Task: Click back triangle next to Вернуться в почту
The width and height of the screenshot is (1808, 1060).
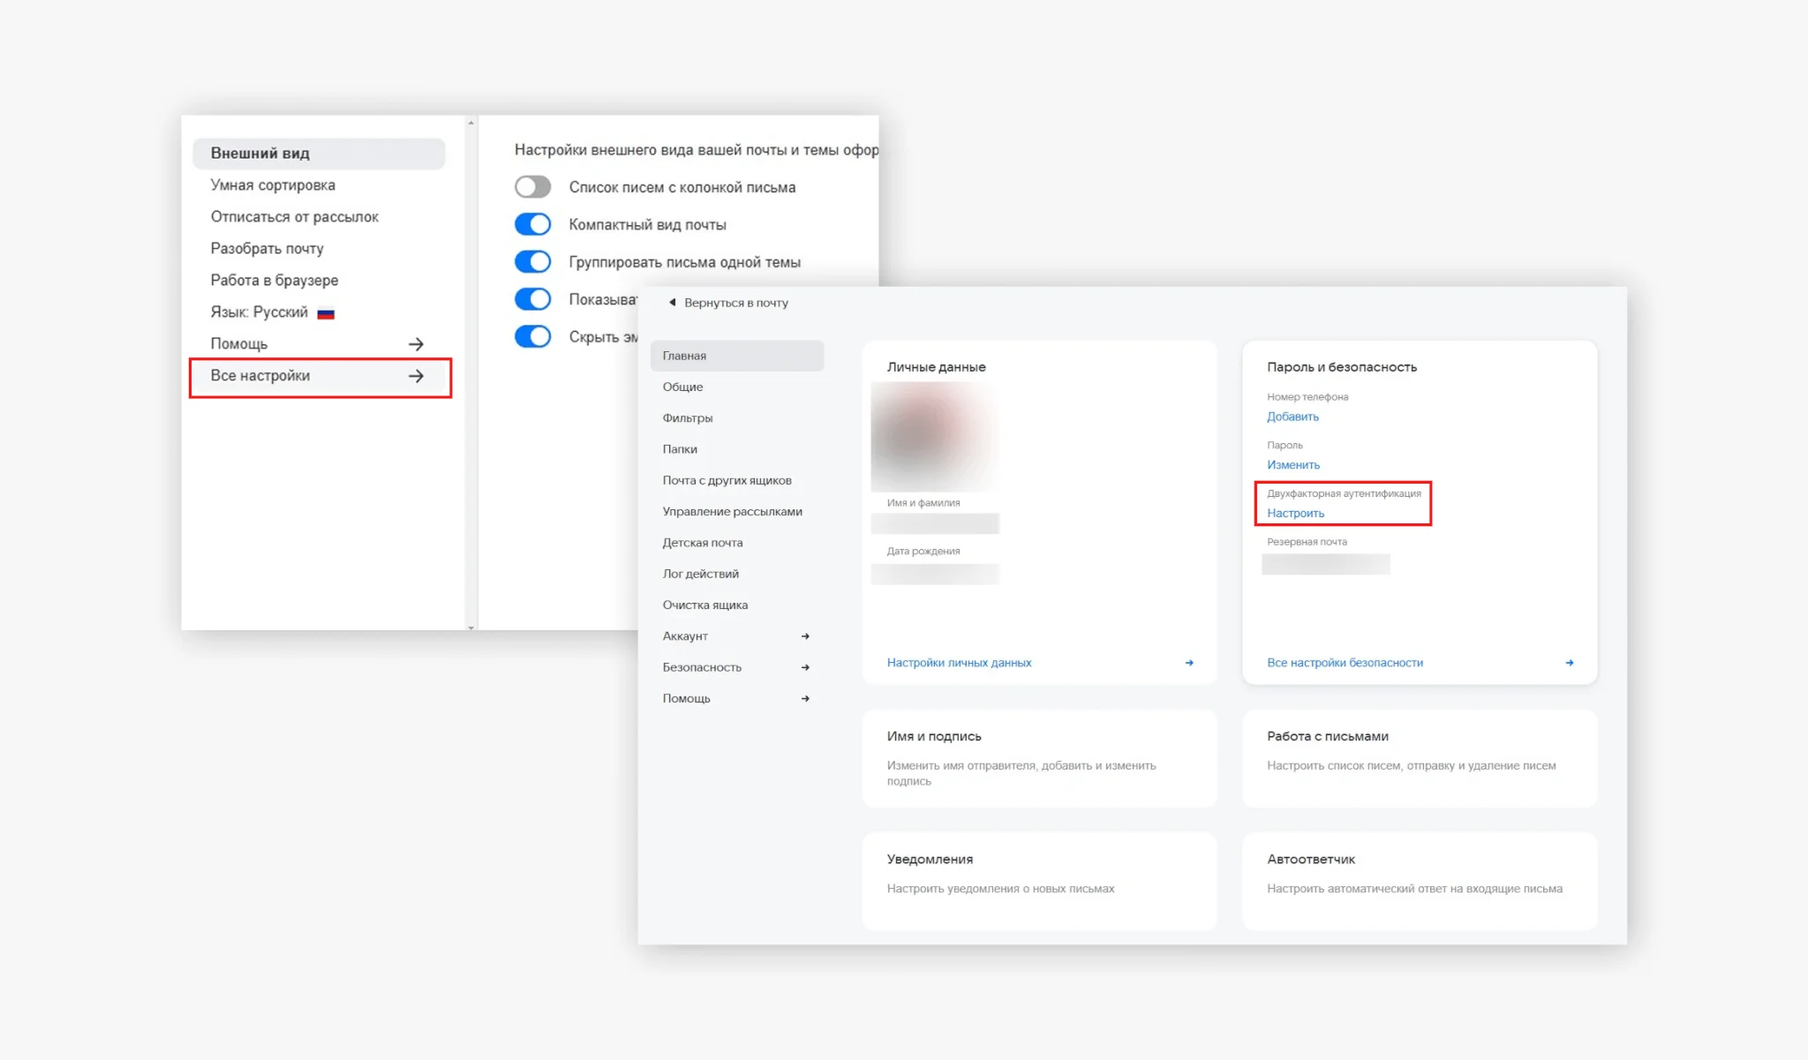Action: [x=672, y=303]
